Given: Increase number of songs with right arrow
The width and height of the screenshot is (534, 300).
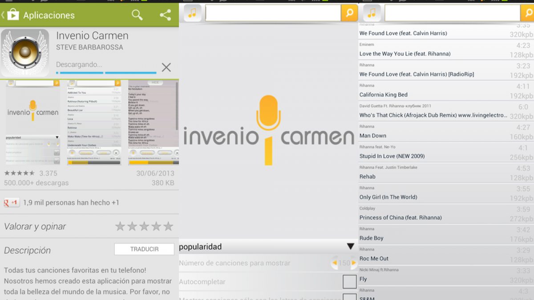Looking at the screenshot, I should (354, 263).
